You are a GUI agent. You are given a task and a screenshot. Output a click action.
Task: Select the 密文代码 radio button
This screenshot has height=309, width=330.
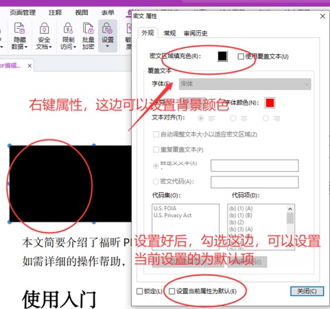click(x=156, y=181)
